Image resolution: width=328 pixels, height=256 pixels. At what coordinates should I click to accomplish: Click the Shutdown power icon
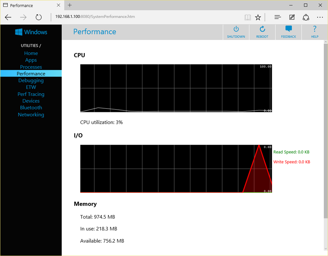tap(236, 29)
